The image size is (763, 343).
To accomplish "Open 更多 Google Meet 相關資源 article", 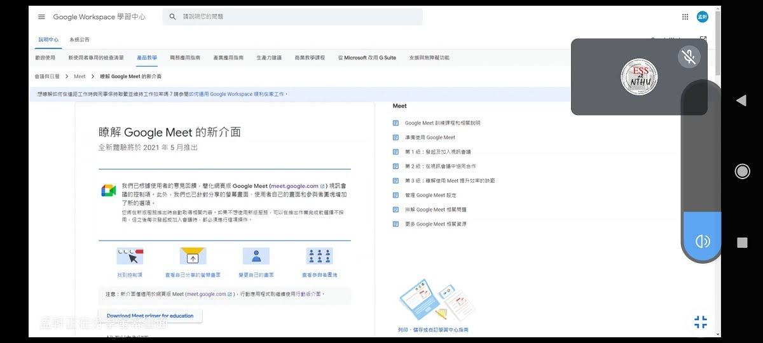I will coord(436,224).
